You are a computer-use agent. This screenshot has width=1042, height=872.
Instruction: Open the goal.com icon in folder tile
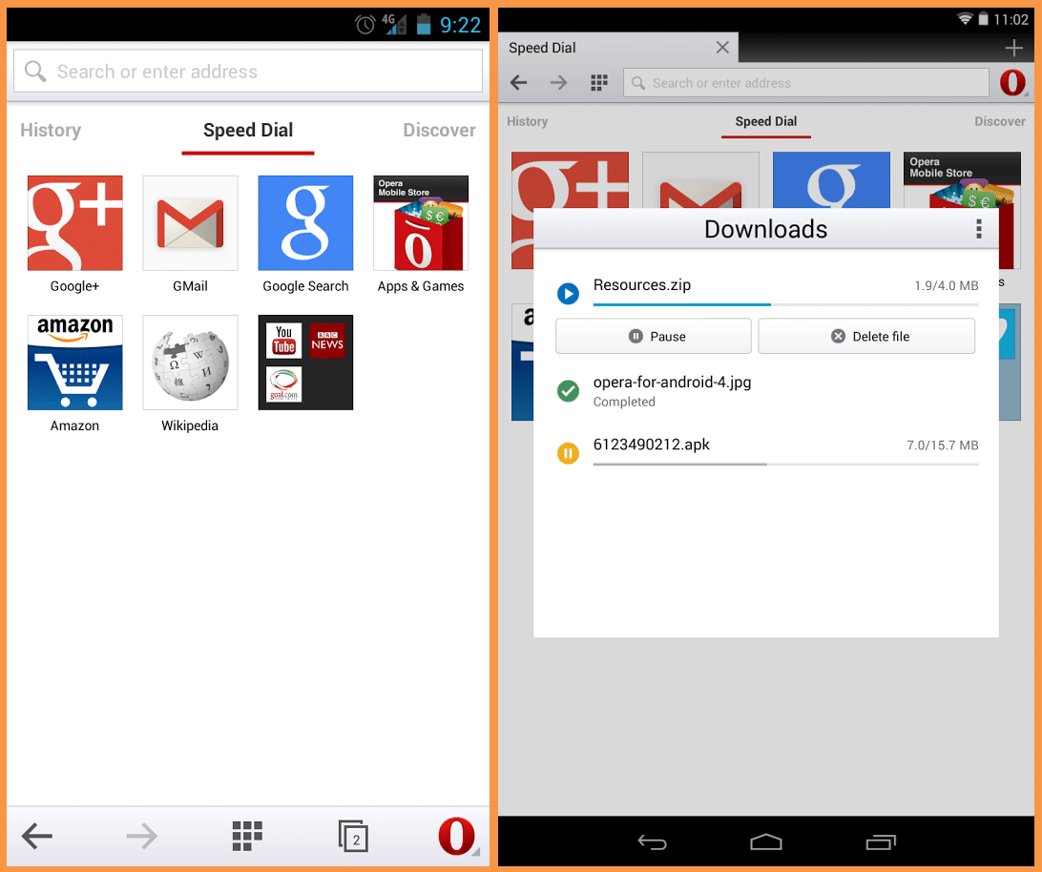coord(283,384)
